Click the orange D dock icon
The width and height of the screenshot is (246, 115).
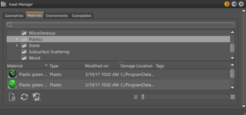point(227,4)
